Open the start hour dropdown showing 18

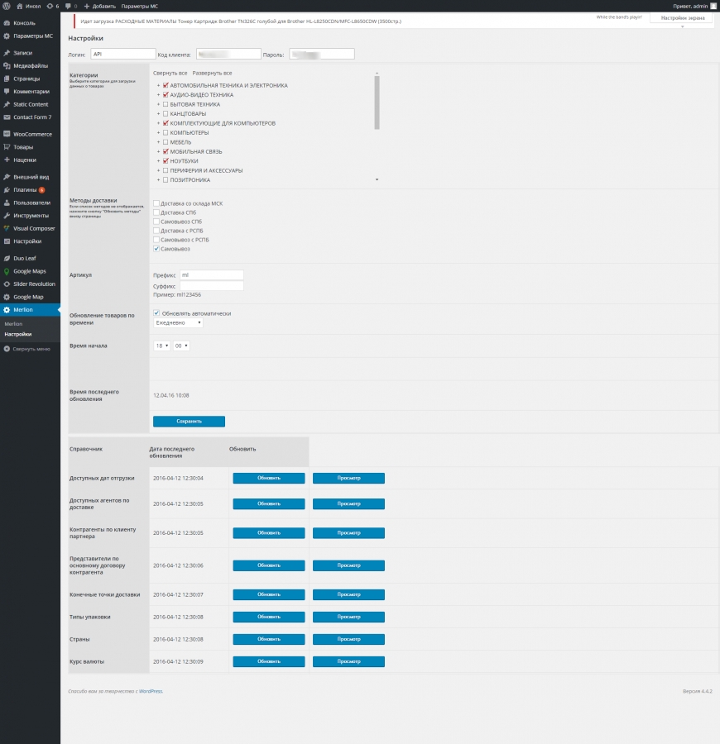click(x=161, y=346)
